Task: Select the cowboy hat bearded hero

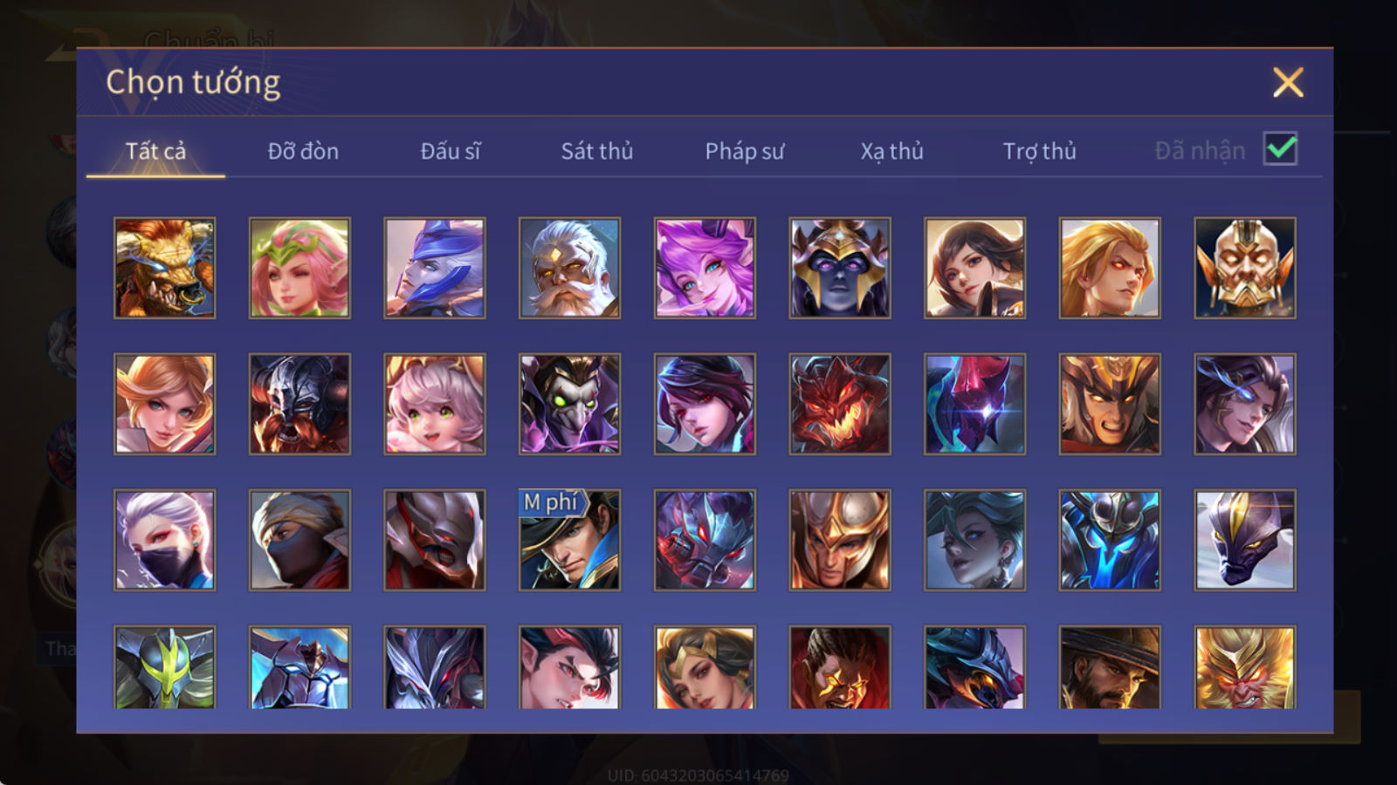Action: click(x=1110, y=667)
